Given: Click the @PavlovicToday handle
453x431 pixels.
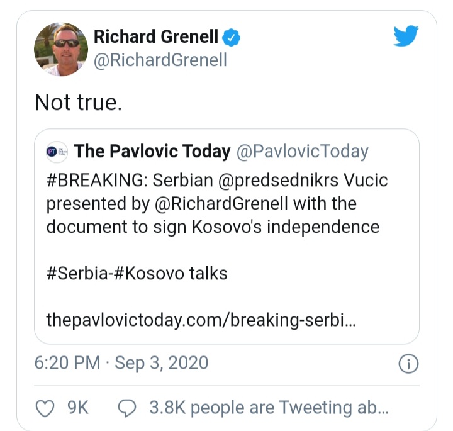Looking at the screenshot, I should click(302, 152).
